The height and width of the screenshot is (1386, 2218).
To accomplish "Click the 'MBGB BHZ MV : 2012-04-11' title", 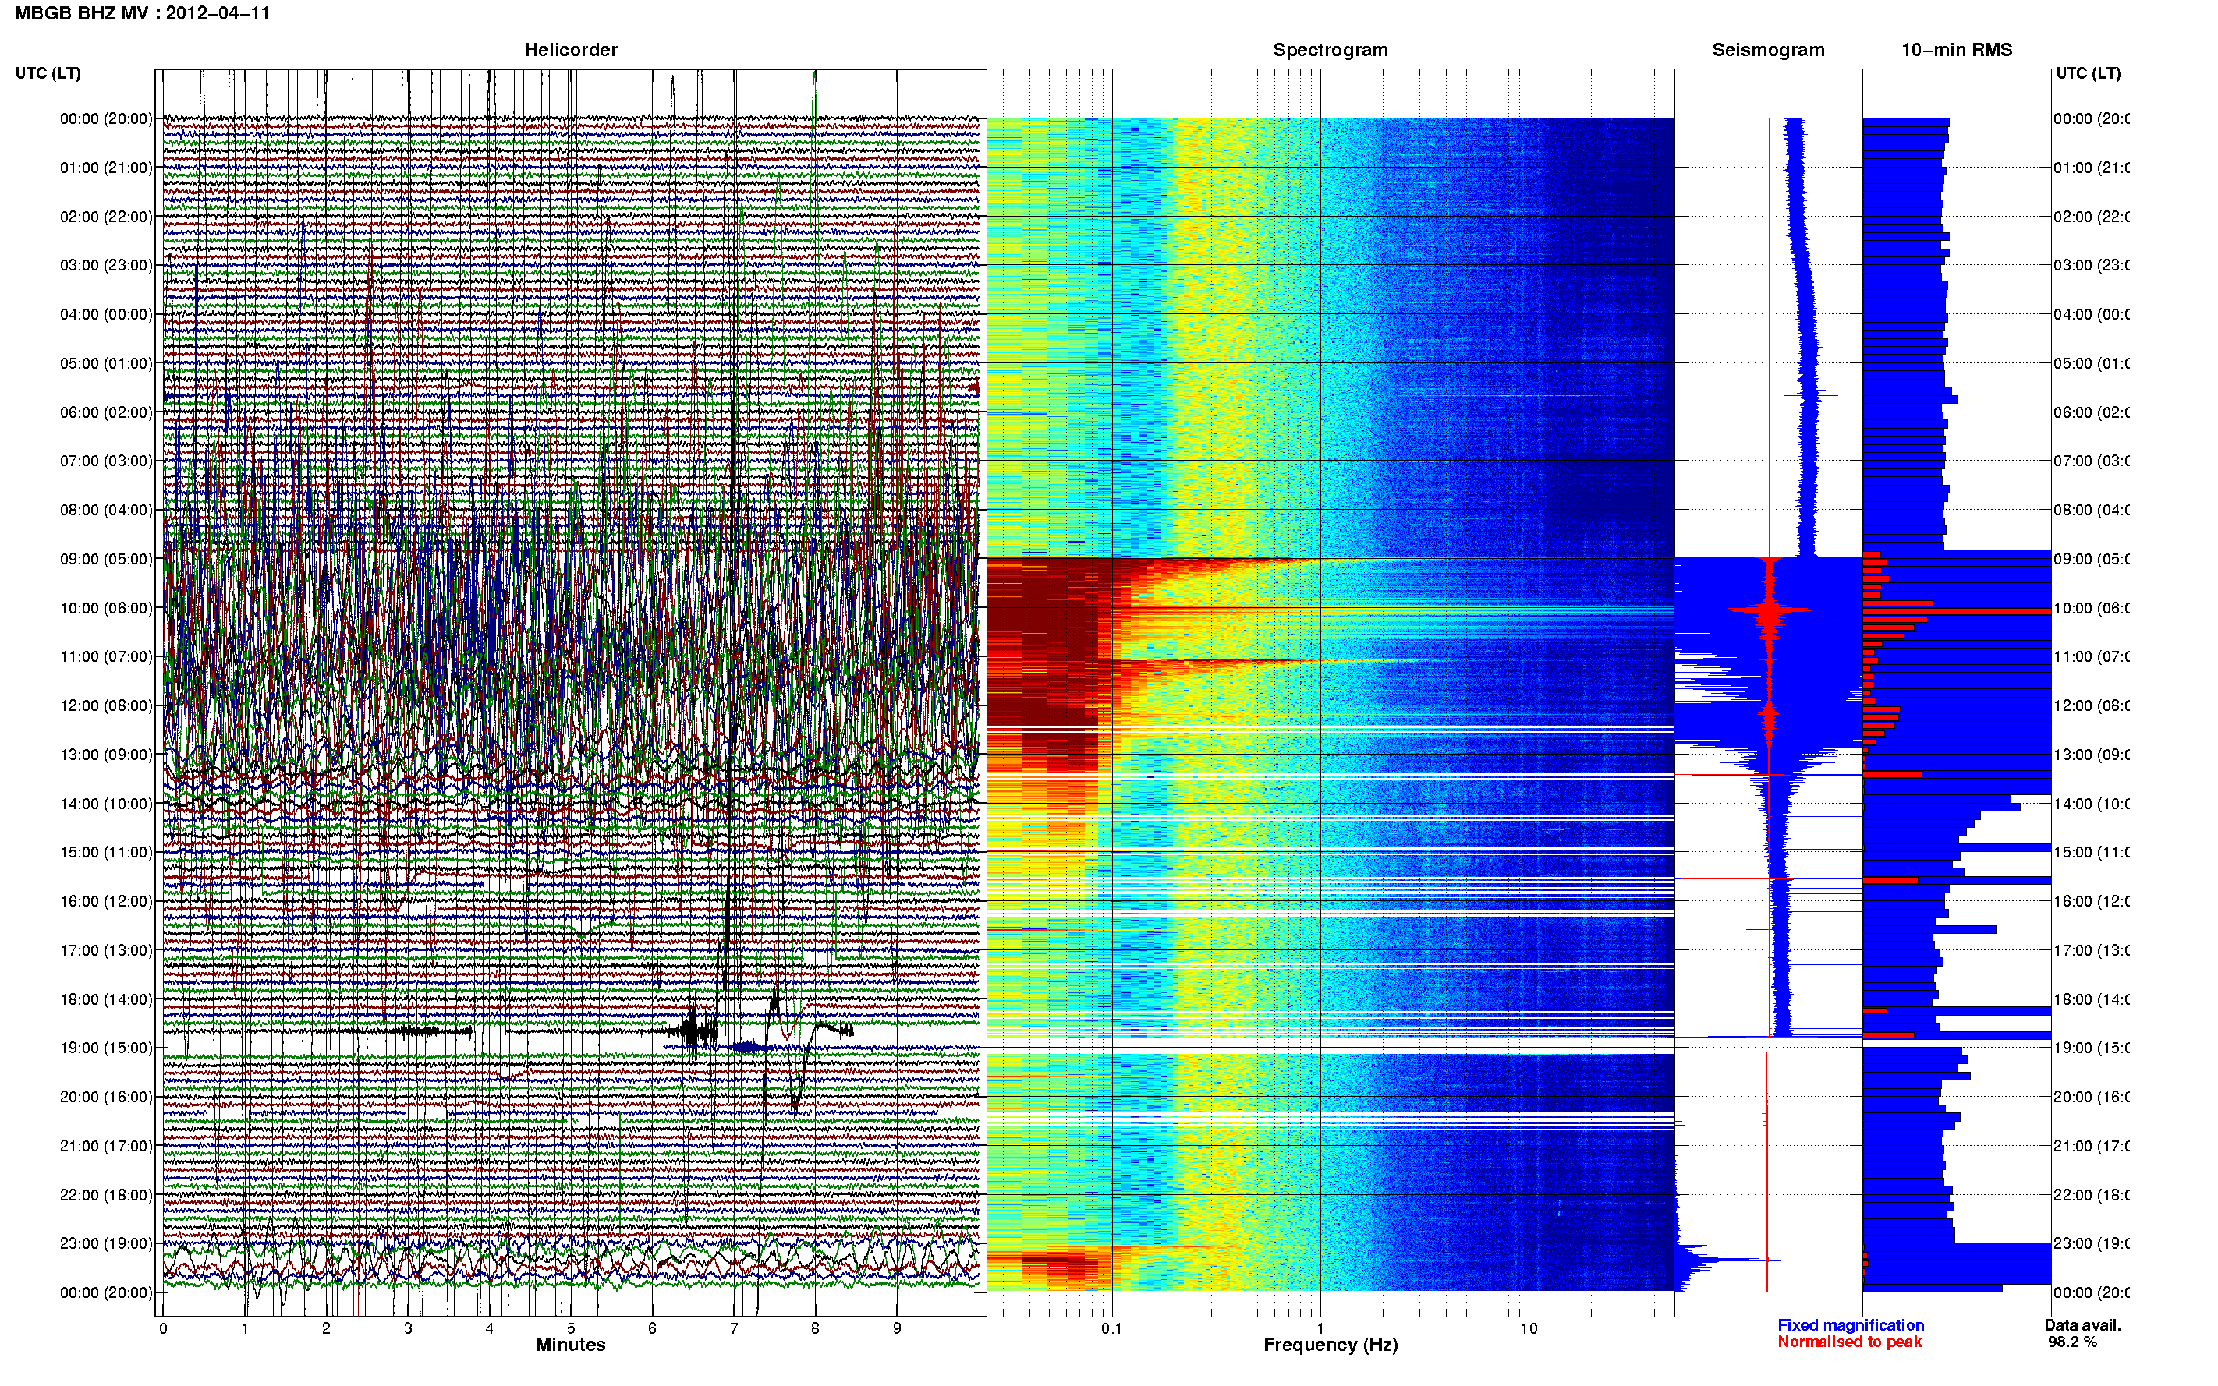I will [x=142, y=14].
